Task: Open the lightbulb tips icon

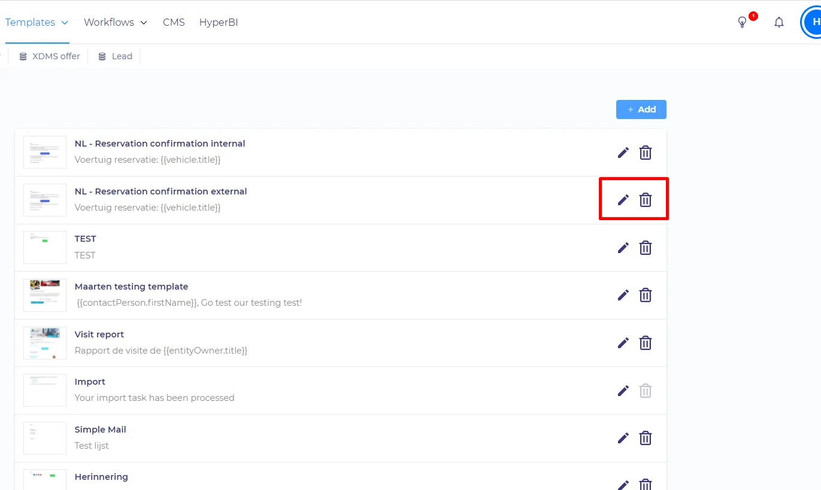Action: pyautogui.click(x=743, y=23)
